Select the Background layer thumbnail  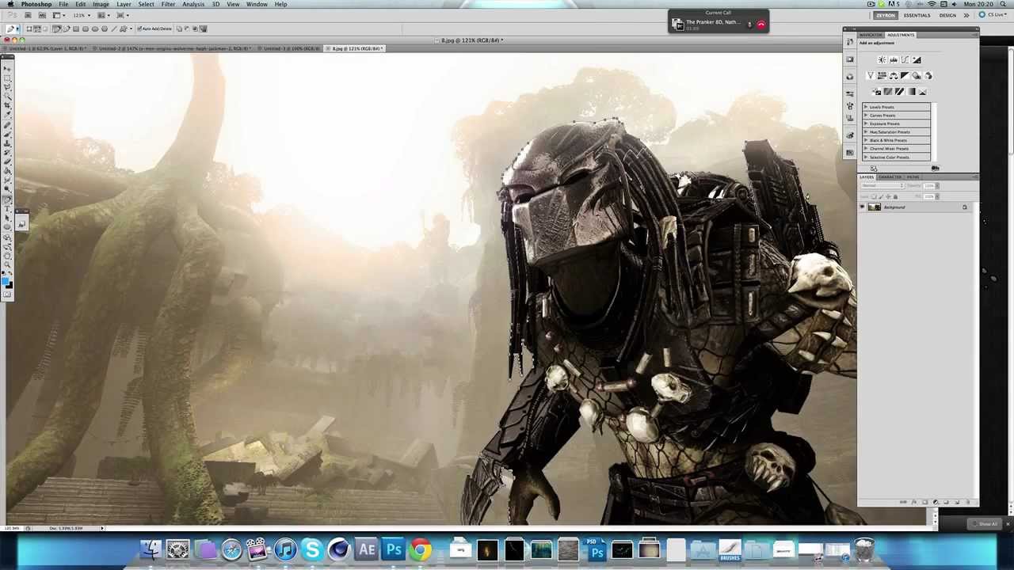(874, 207)
